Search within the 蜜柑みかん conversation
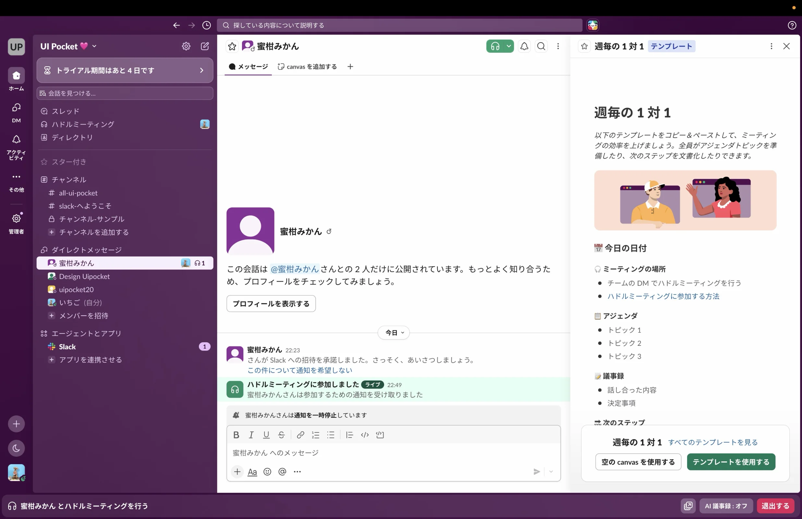The height and width of the screenshot is (519, 802). pos(541,46)
